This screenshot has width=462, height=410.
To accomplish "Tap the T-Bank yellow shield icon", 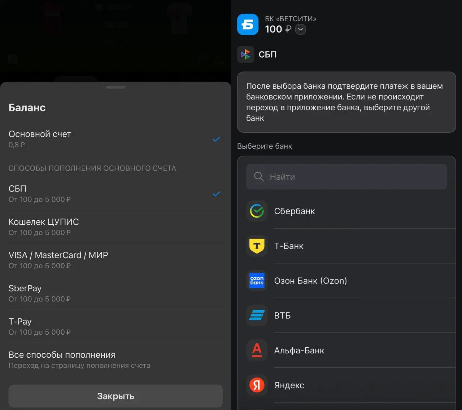I will pos(257,246).
